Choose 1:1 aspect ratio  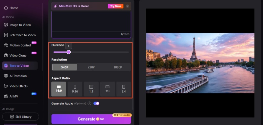click(x=91, y=89)
